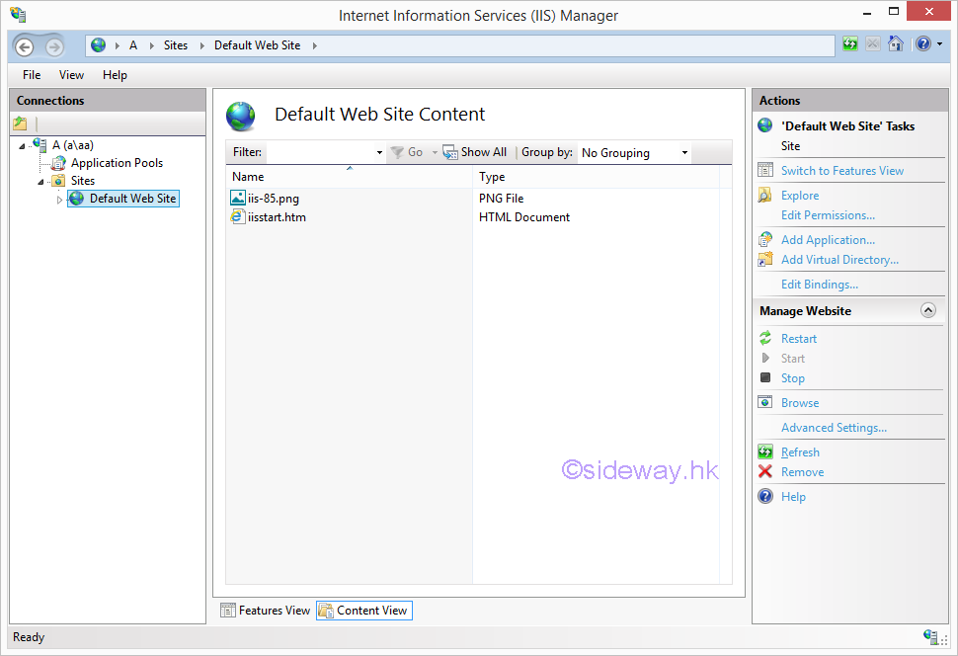Click the server icon next to A (a\aa)
The height and width of the screenshot is (656, 958).
point(40,145)
